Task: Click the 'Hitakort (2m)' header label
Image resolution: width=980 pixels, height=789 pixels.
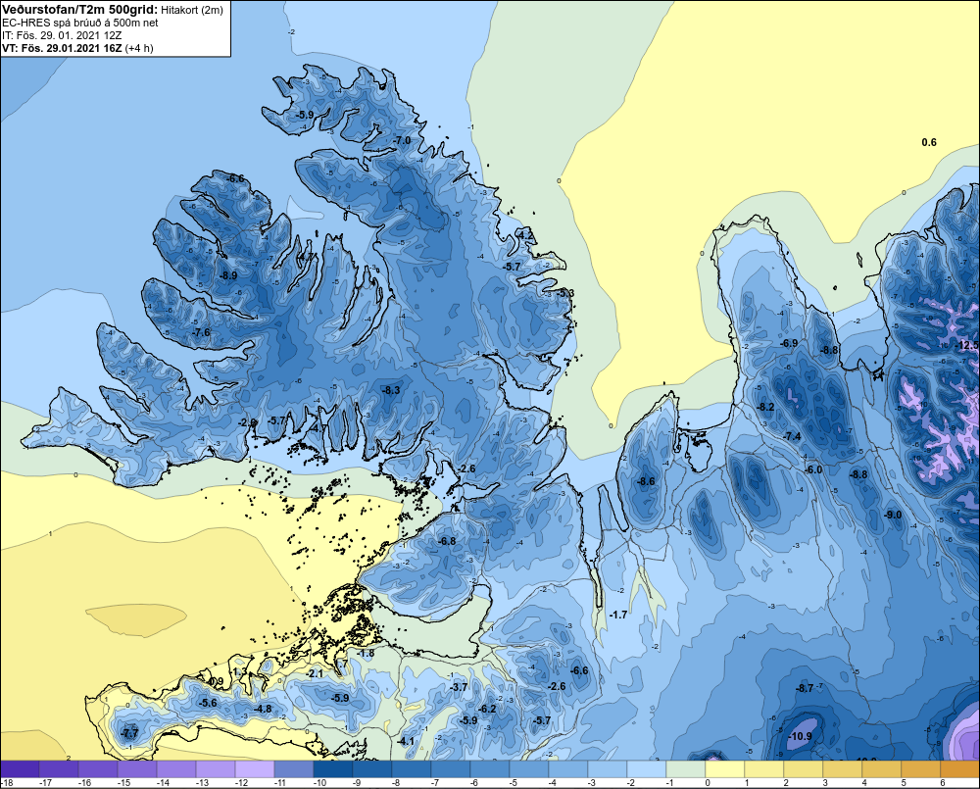Action: [192, 10]
